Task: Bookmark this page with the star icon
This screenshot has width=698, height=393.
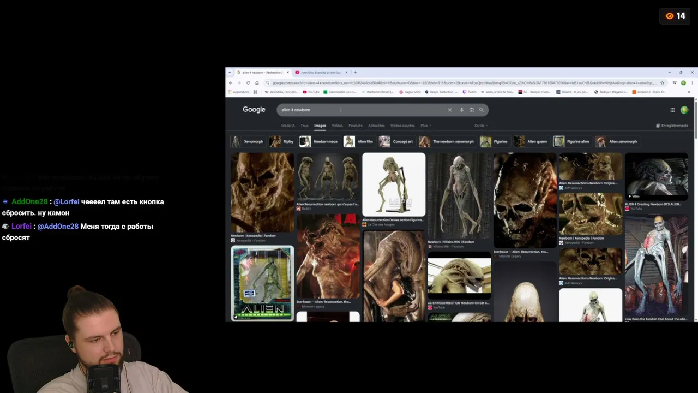Action: 662,83
